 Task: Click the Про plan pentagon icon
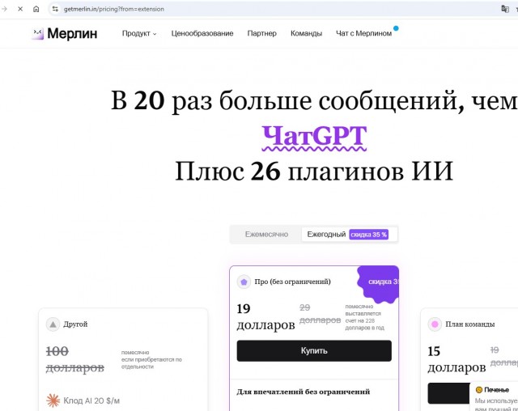[x=244, y=282]
